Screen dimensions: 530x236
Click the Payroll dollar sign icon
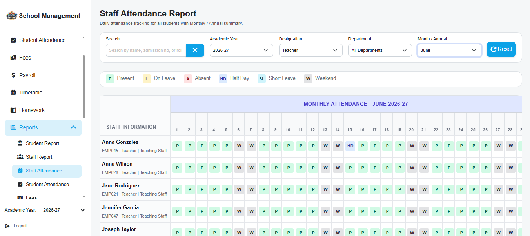pyautogui.click(x=13, y=75)
